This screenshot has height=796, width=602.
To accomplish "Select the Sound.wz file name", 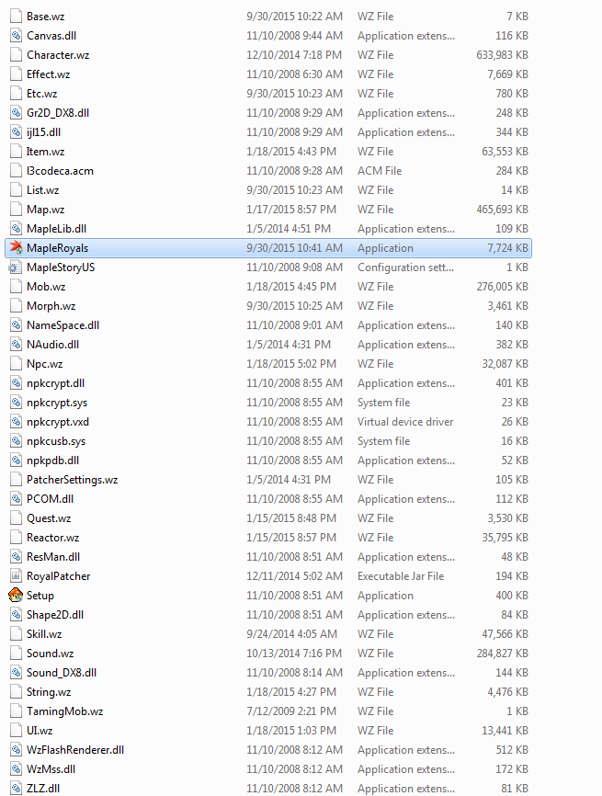I will tap(50, 653).
